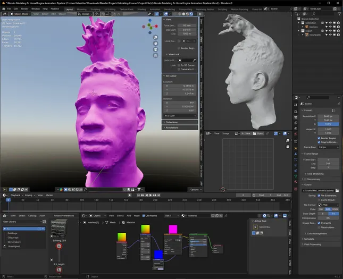Click the Select Box tool icon

255,227
